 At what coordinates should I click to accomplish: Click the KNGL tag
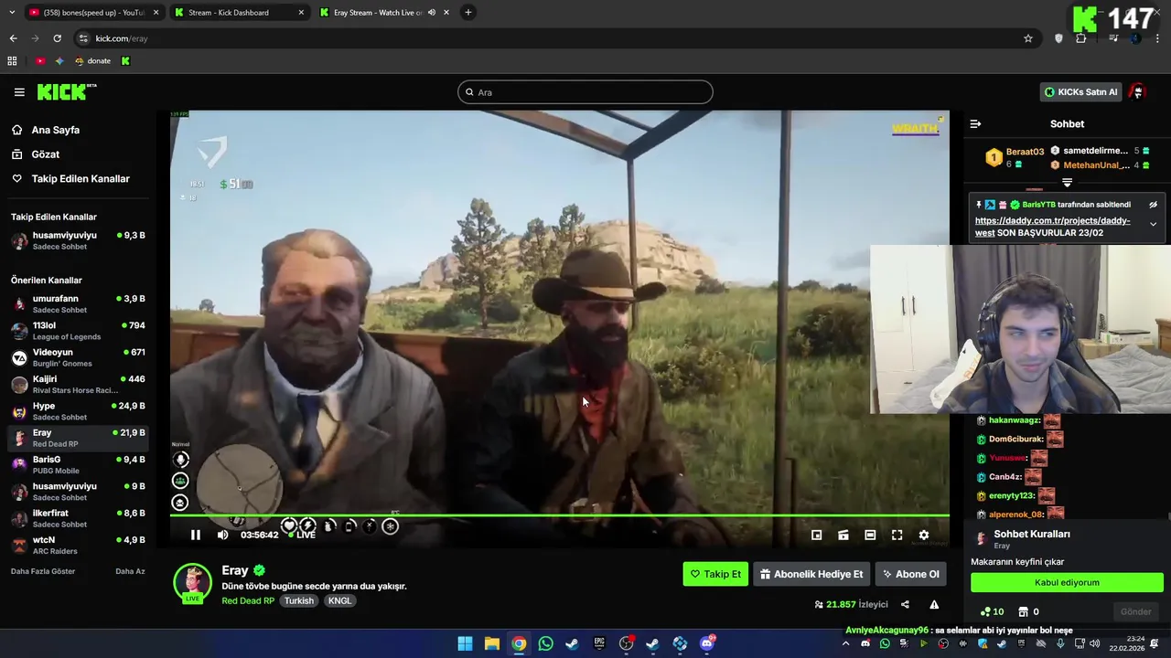(339, 600)
